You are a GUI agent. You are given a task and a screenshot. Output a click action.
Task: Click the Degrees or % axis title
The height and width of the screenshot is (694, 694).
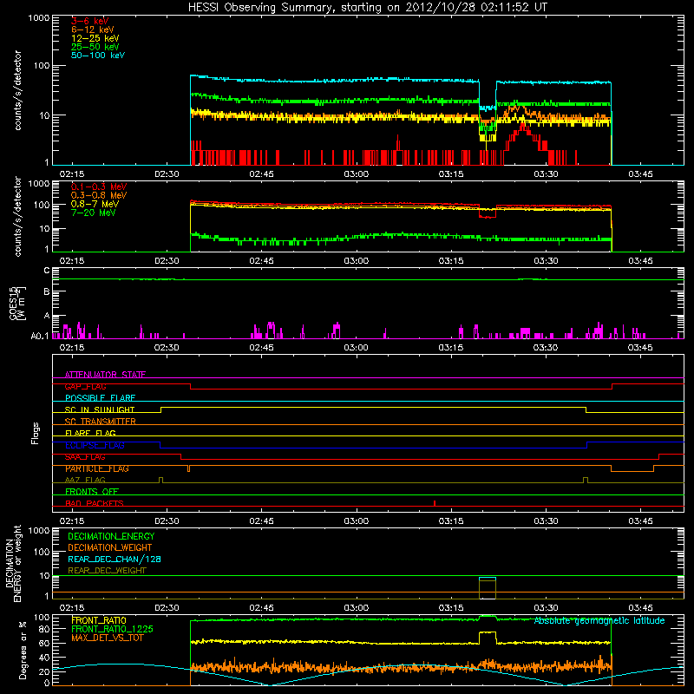[x=23, y=650]
